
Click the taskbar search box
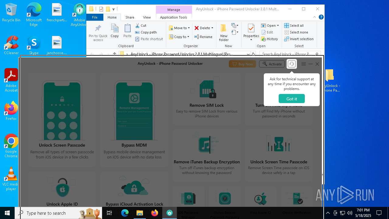[x=59, y=213]
